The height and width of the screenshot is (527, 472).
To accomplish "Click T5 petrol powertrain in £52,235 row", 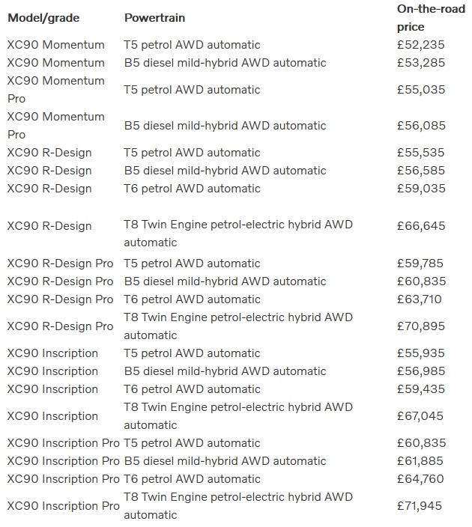I will (x=192, y=45).
